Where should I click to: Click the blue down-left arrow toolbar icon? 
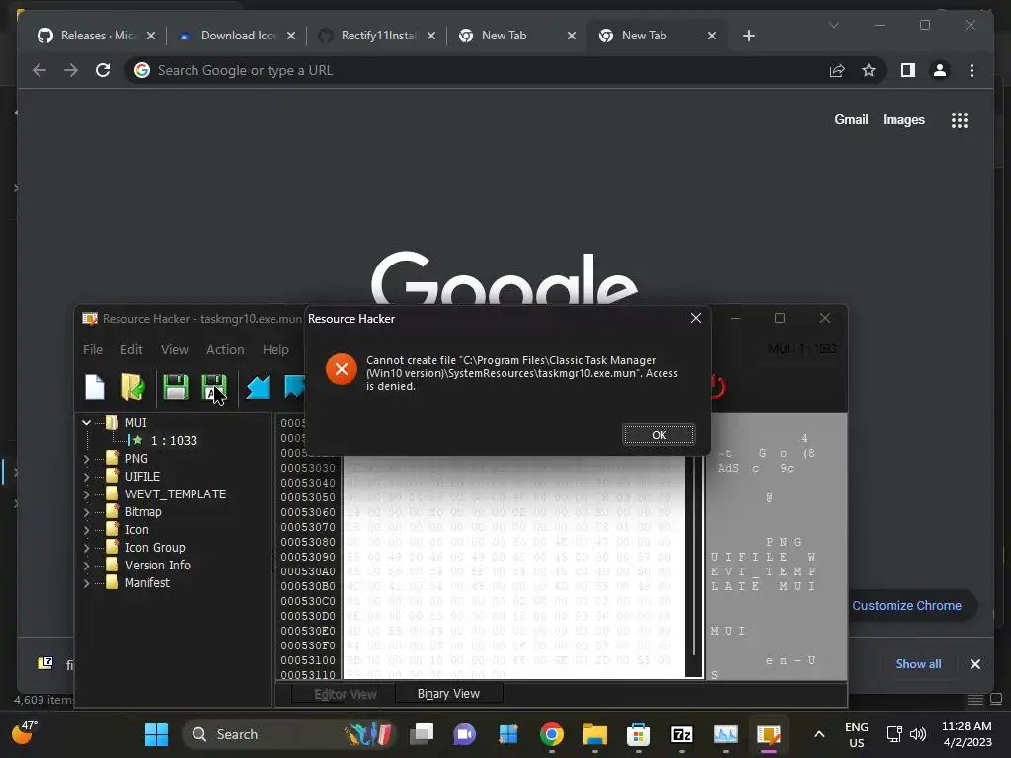pyautogui.click(x=258, y=387)
